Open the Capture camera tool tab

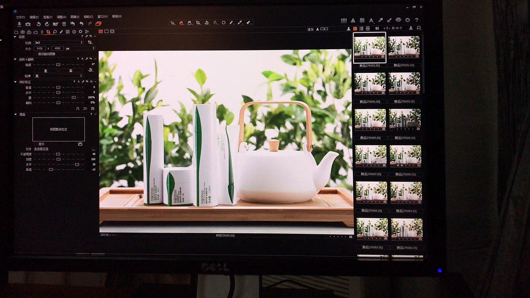(x=22, y=32)
